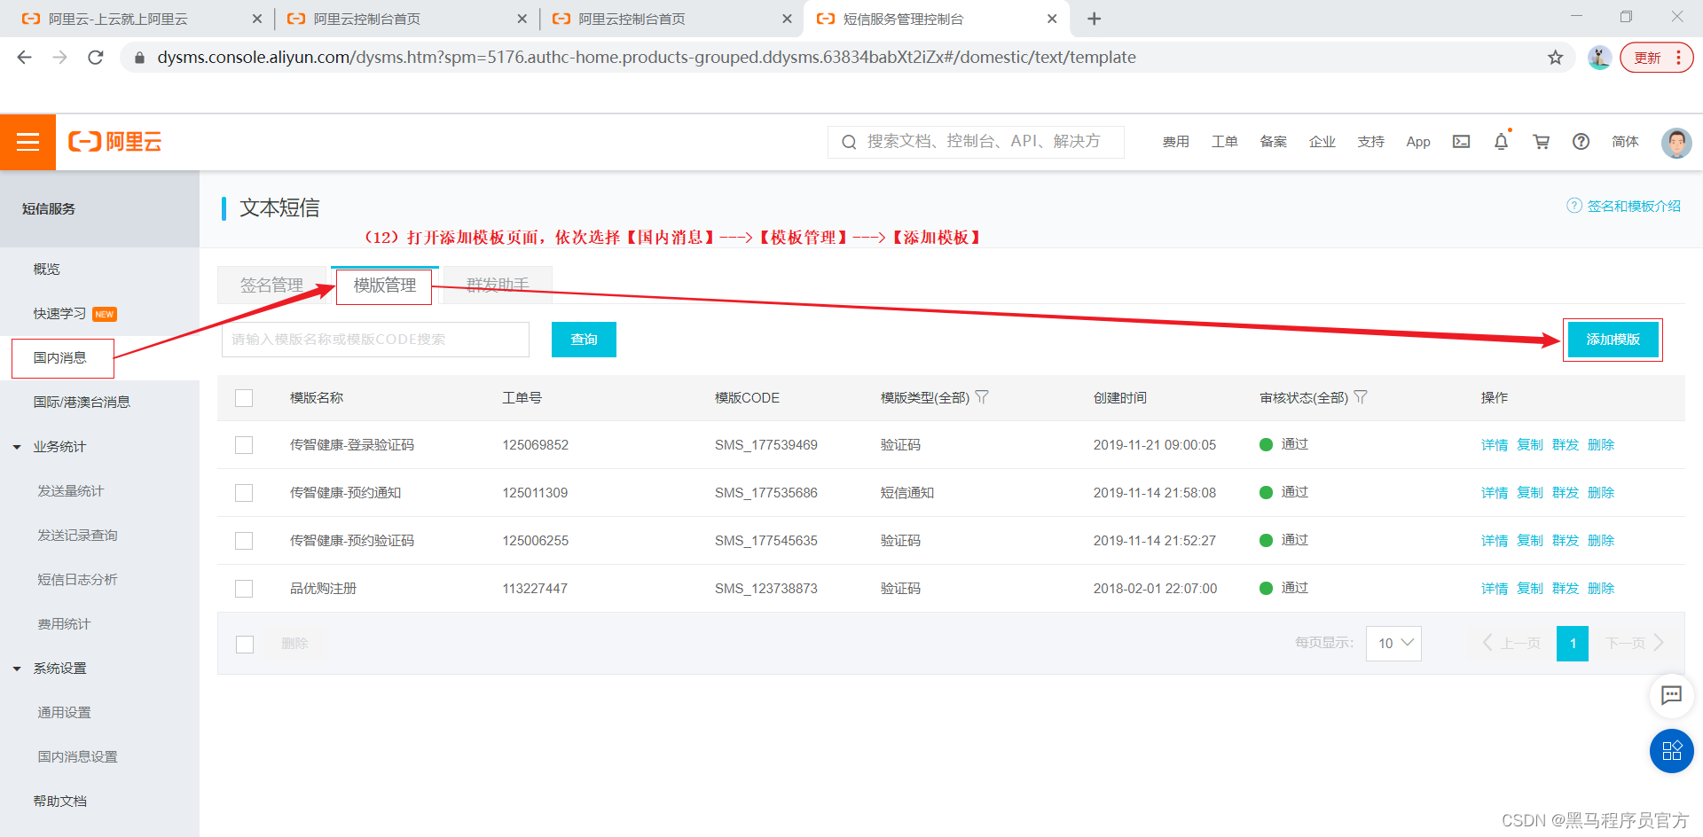The image size is (1703, 837).
Task: Go back in browser history
Action: 25,58
